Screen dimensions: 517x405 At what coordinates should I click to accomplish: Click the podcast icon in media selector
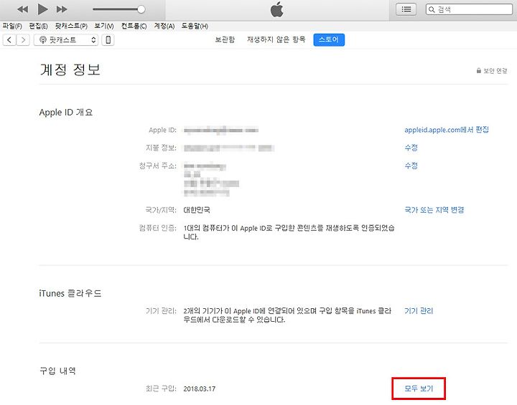pos(43,40)
